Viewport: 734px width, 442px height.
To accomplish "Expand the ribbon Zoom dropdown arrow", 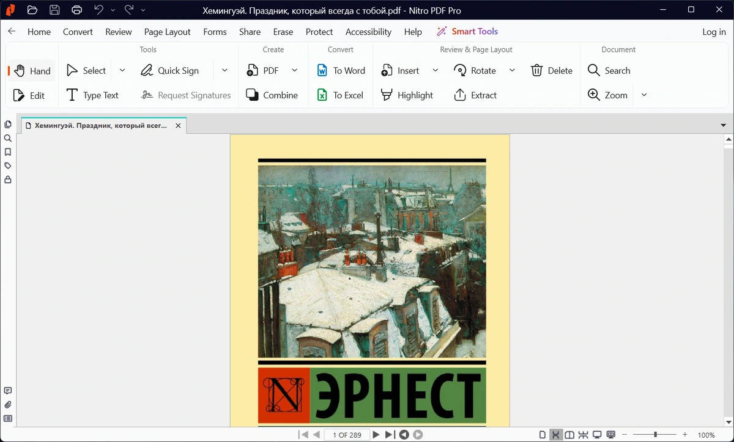I will coord(644,95).
